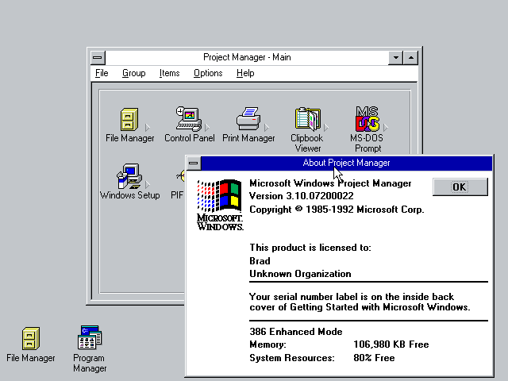Minimize Project Manager with the down arrow button
This screenshot has height=381, width=508.
395,58
